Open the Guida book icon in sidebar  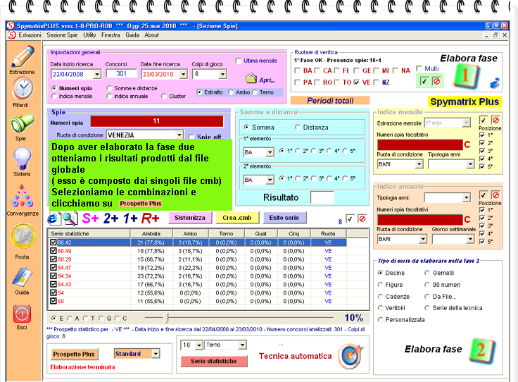pyautogui.click(x=22, y=276)
